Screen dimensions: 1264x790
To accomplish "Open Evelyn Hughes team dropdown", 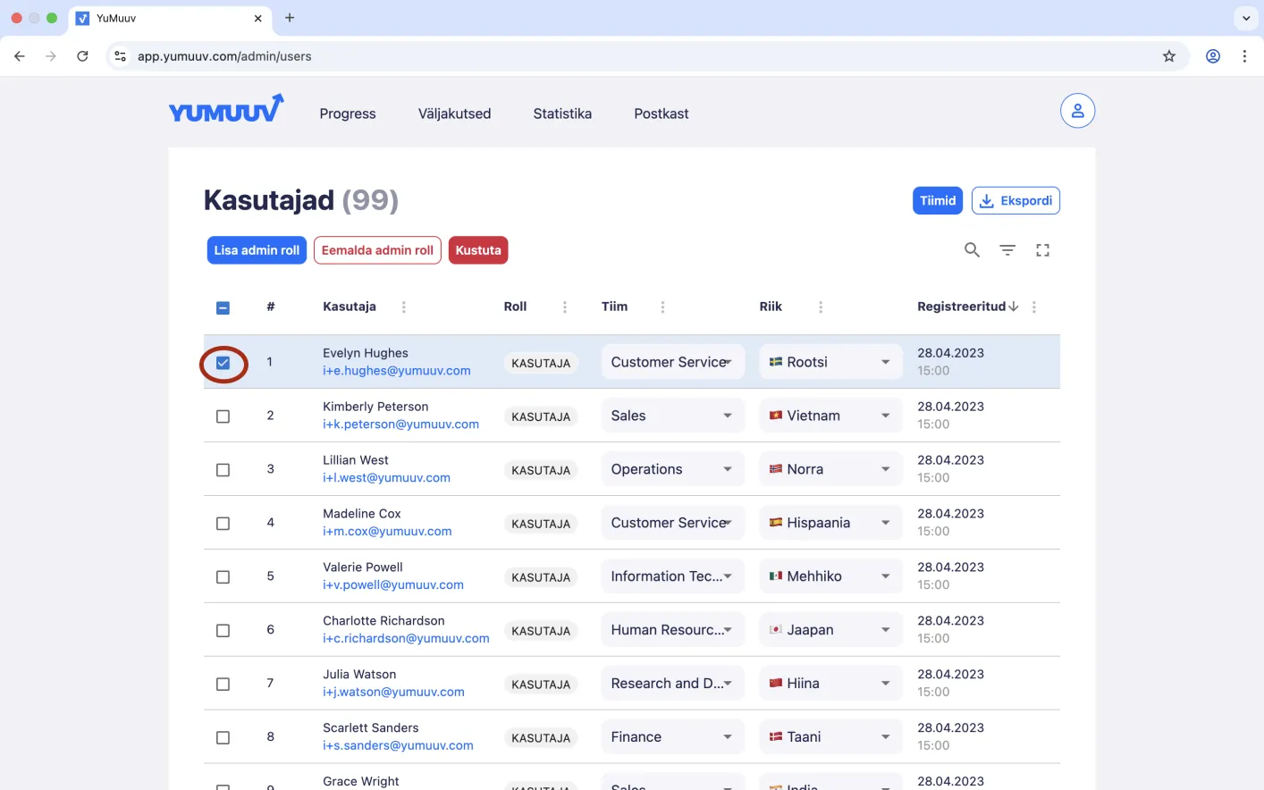I will tap(672, 362).
